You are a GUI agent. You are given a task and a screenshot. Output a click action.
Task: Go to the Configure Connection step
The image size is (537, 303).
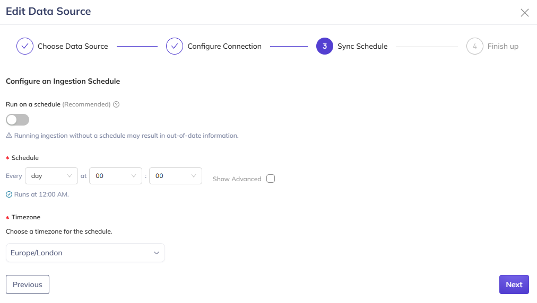224,46
